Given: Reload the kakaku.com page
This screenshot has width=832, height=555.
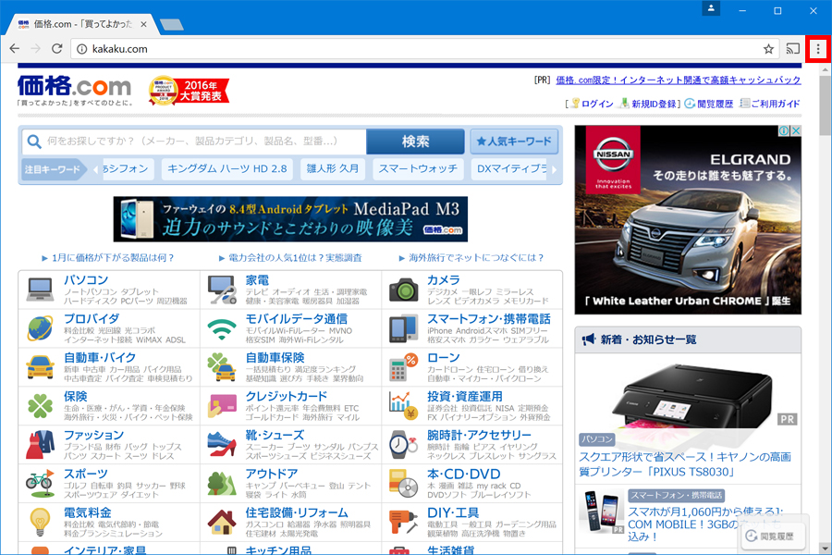Looking at the screenshot, I should [56, 49].
